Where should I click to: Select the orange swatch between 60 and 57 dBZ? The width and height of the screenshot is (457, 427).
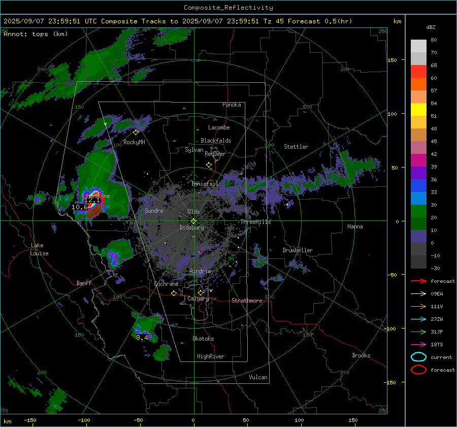418,84
